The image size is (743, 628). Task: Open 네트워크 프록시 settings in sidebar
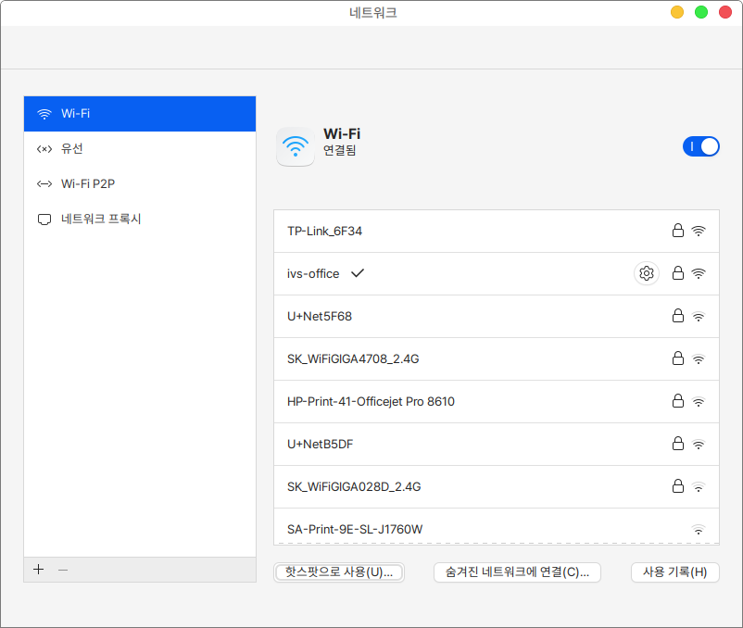coord(139,220)
